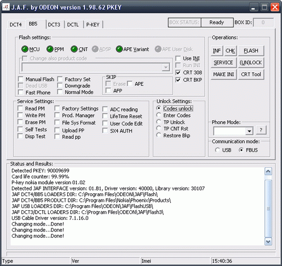Enable the SX4 AUTH checkbox
Image resolution: width=282 pixels, height=266 pixels.
(105, 131)
